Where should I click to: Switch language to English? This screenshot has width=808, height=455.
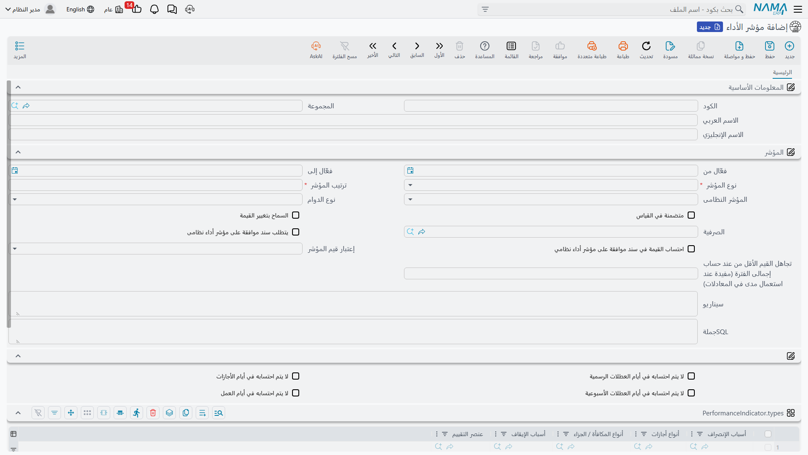(x=80, y=9)
